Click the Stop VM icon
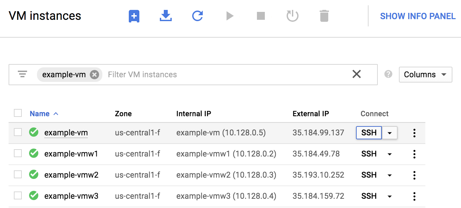This screenshot has width=461, height=208. tap(261, 16)
